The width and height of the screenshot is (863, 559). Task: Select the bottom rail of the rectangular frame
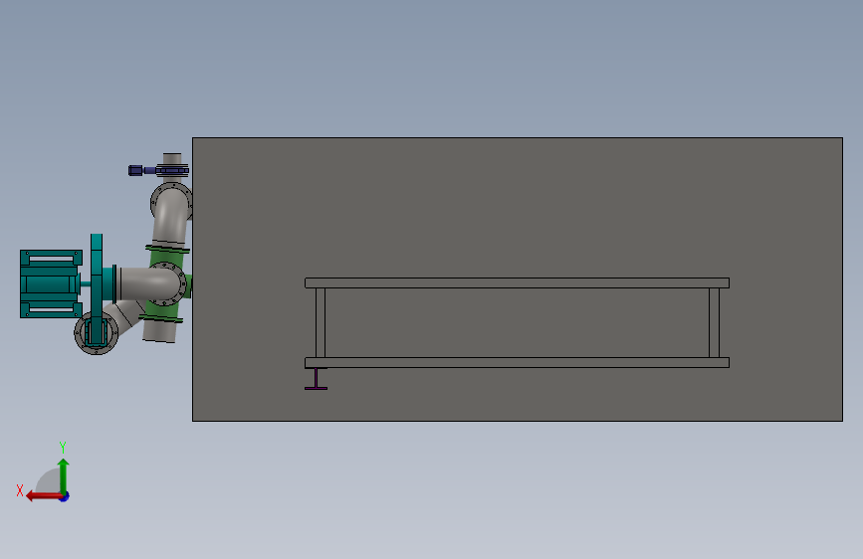[517, 363]
